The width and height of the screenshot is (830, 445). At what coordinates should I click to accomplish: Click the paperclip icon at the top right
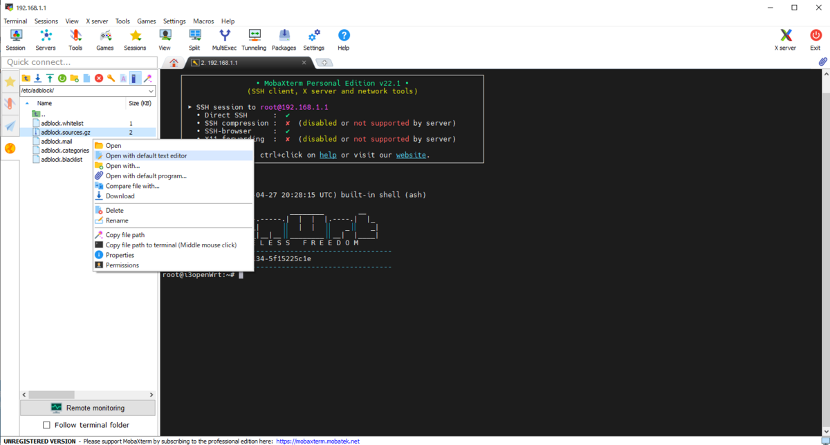[823, 62]
